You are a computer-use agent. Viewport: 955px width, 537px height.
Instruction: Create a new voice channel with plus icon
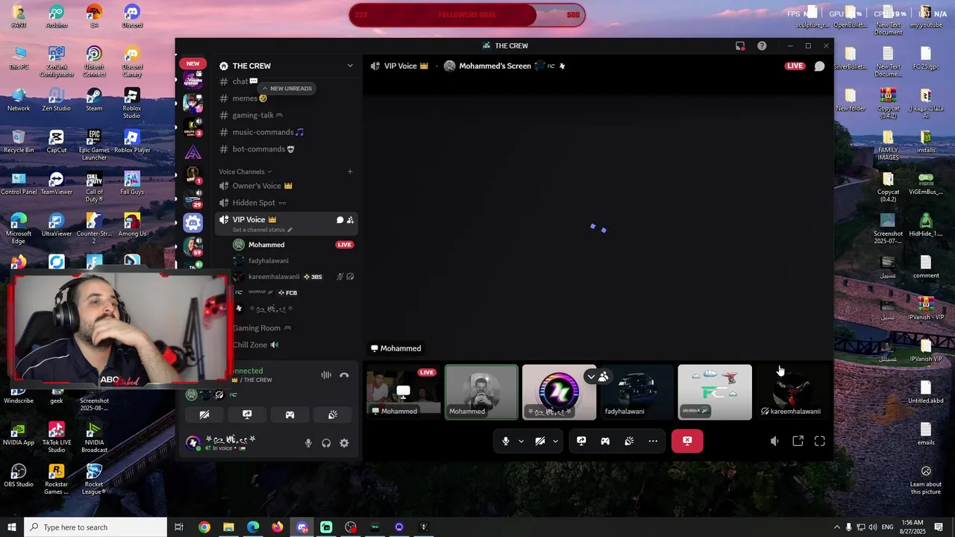[349, 172]
